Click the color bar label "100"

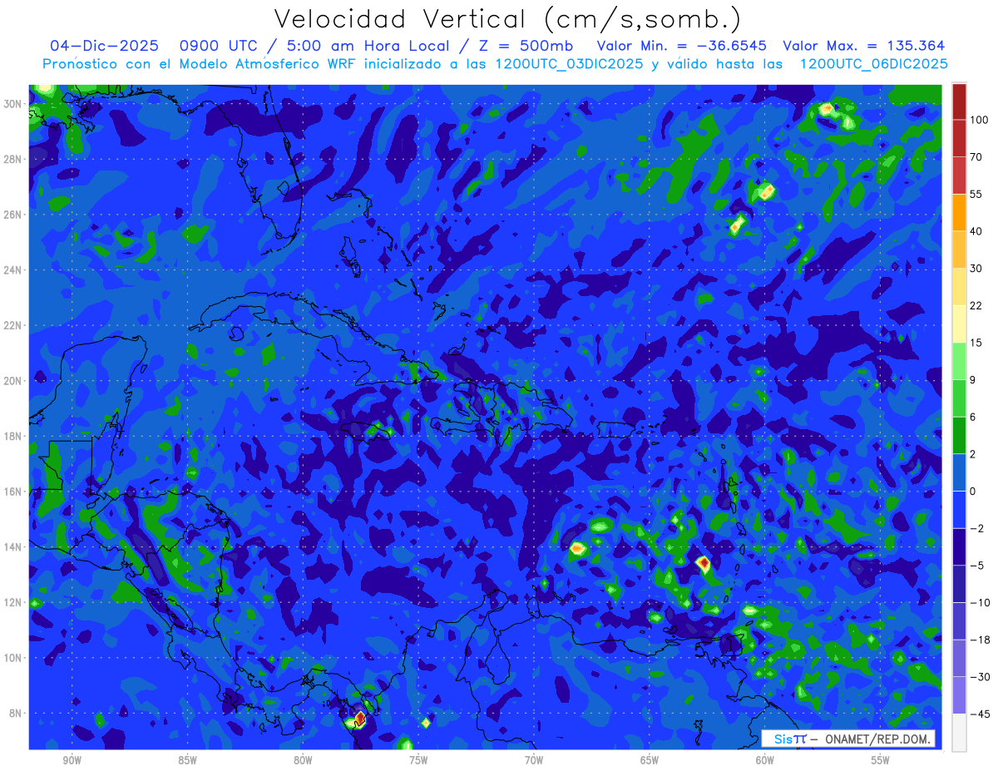[979, 121]
